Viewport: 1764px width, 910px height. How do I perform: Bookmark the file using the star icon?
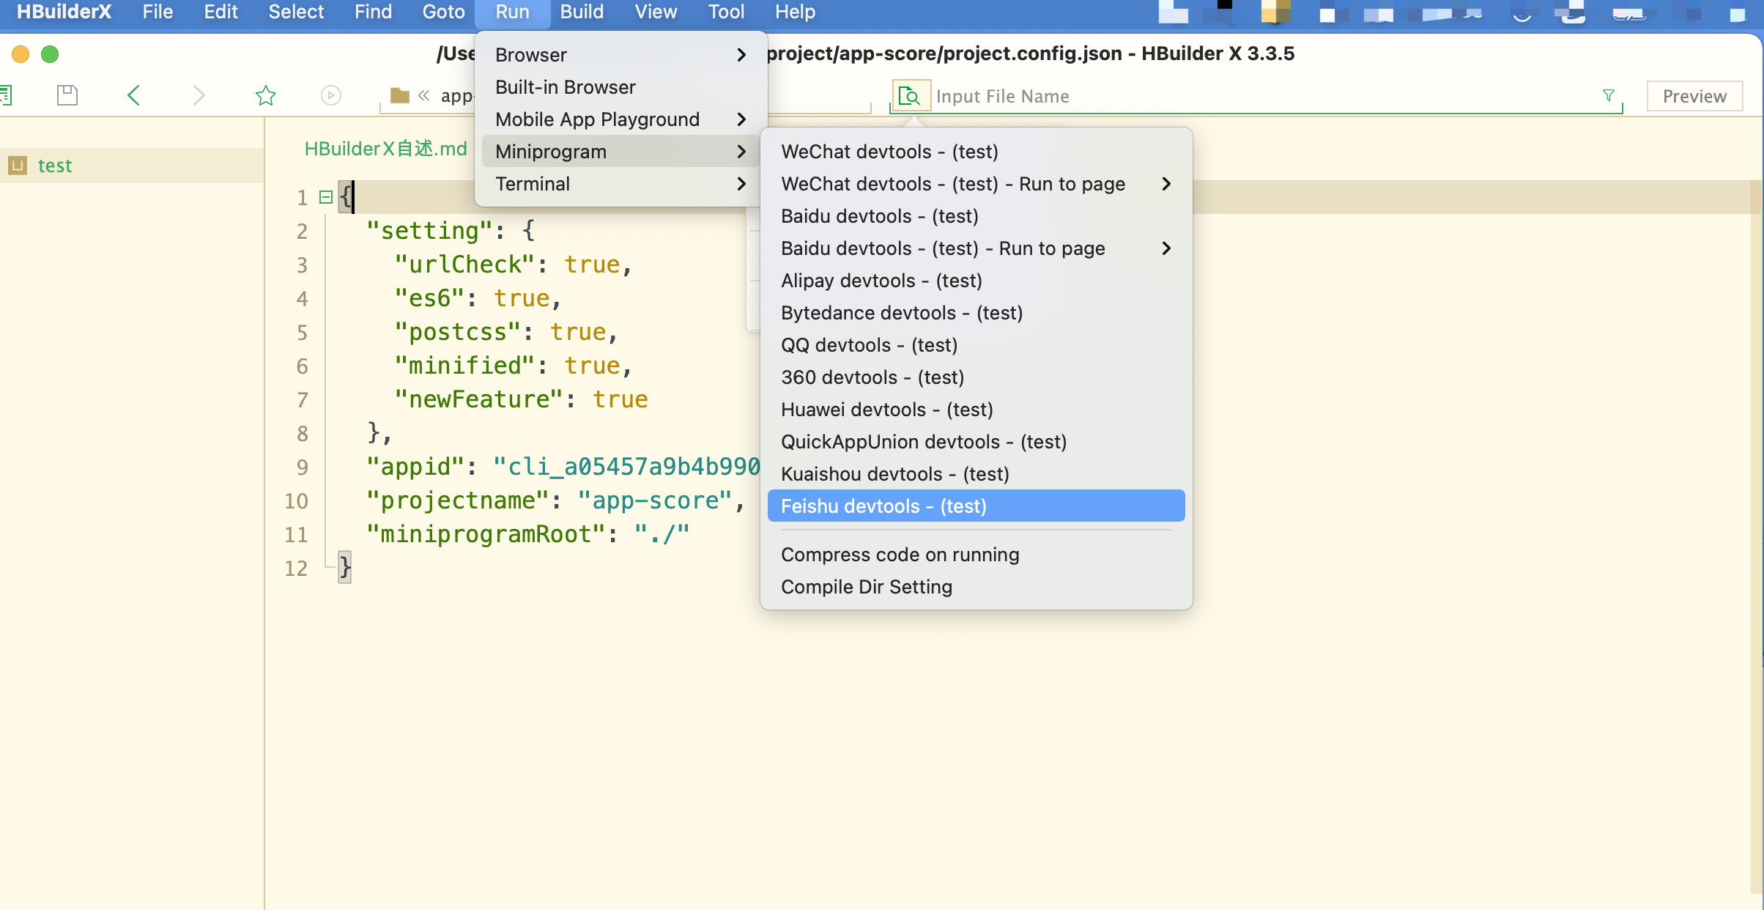pos(266,95)
